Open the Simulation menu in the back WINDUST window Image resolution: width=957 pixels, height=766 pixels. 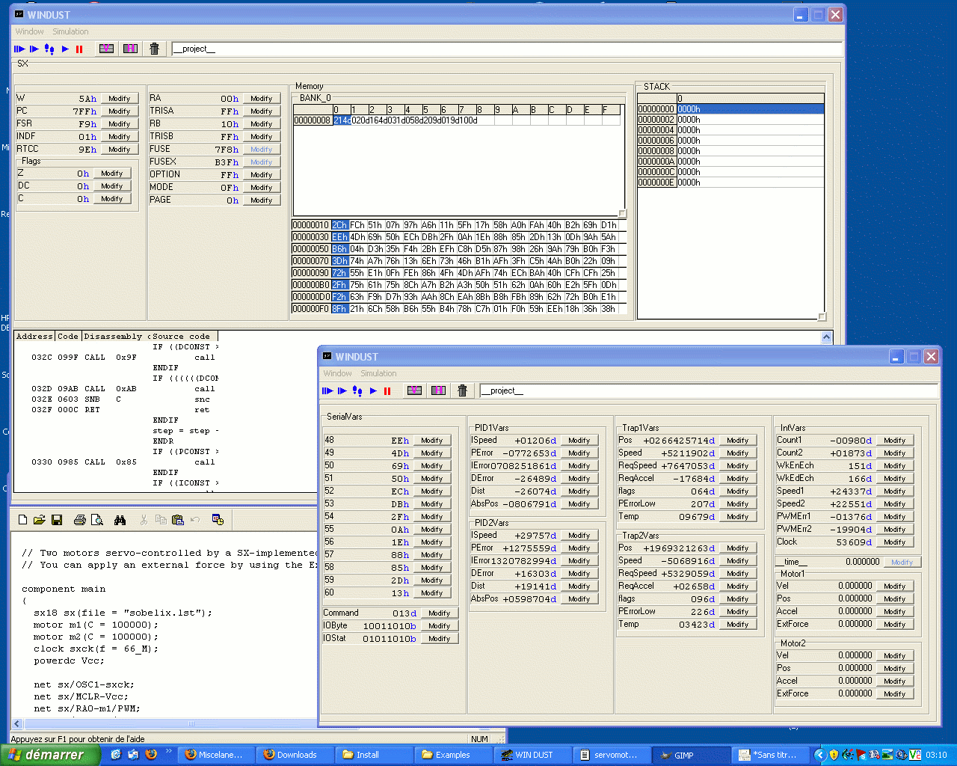(70, 31)
